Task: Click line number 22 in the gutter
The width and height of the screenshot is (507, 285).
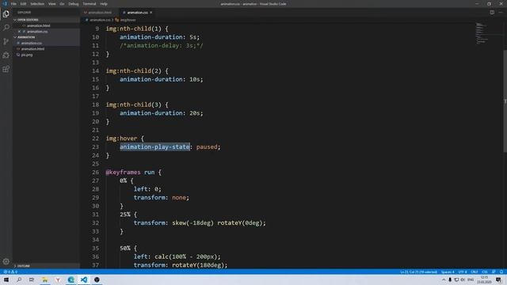Action: tap(95, 139)
